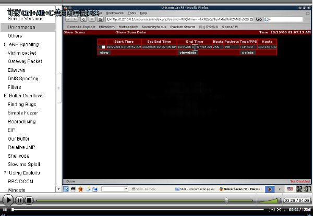Click the red star icon in taskbar
Screen dimensions: 313x216
pyautogui.click(x=80, y=189)
